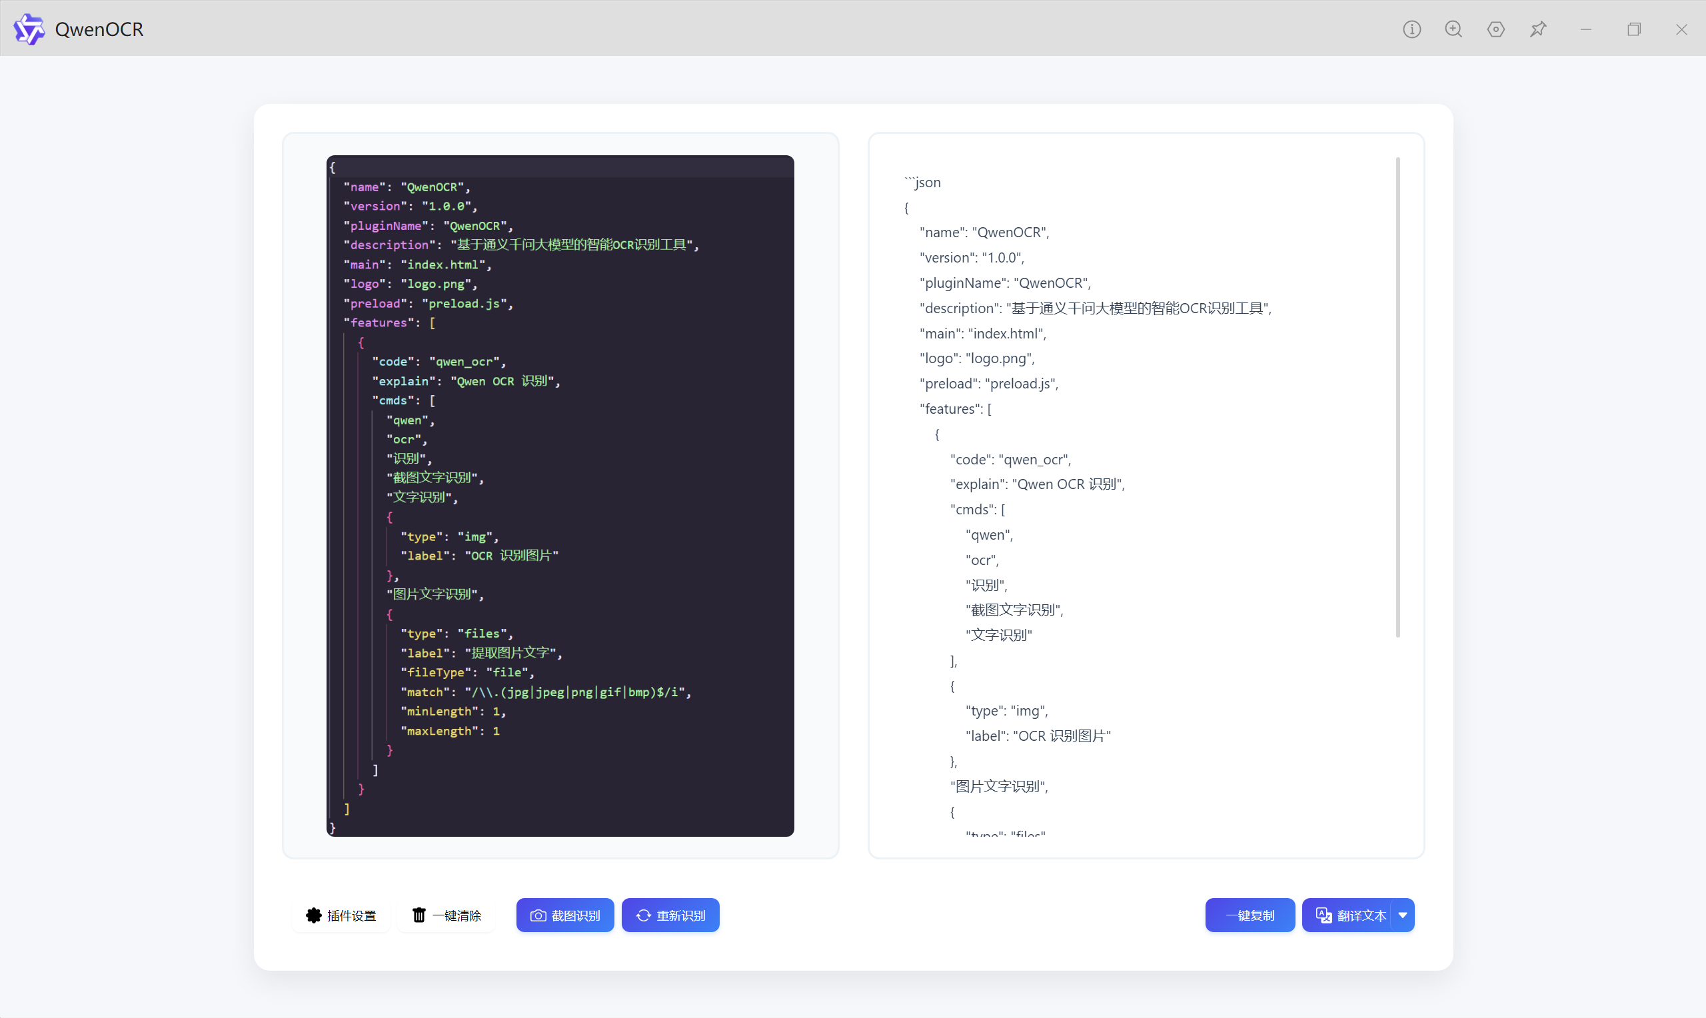Click the "cmds": [ result line
Image resolution: width=1706 pixels, height=1018 pixels.
(978, 510)
